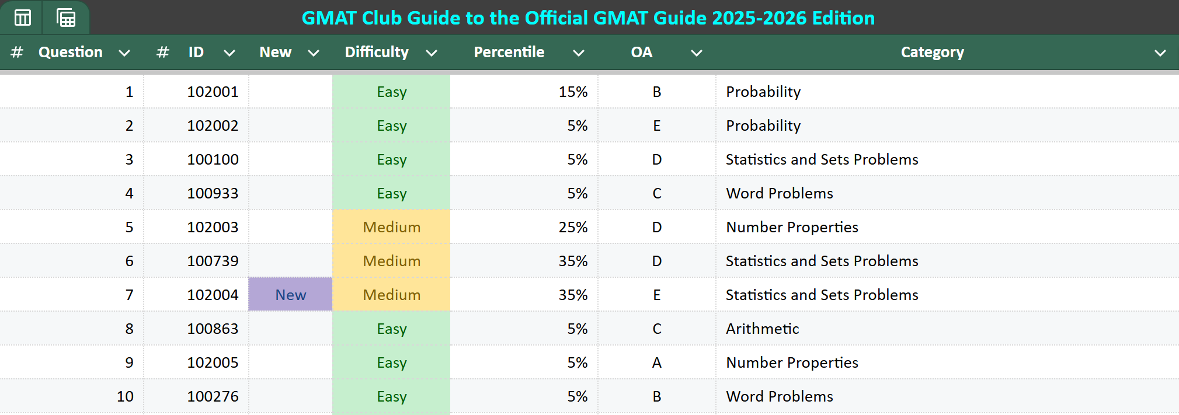The width and height of the screenshot is (1179, 415).
Task: Select the Easy difficulty cell for 102001
Action: click(391, 92)
